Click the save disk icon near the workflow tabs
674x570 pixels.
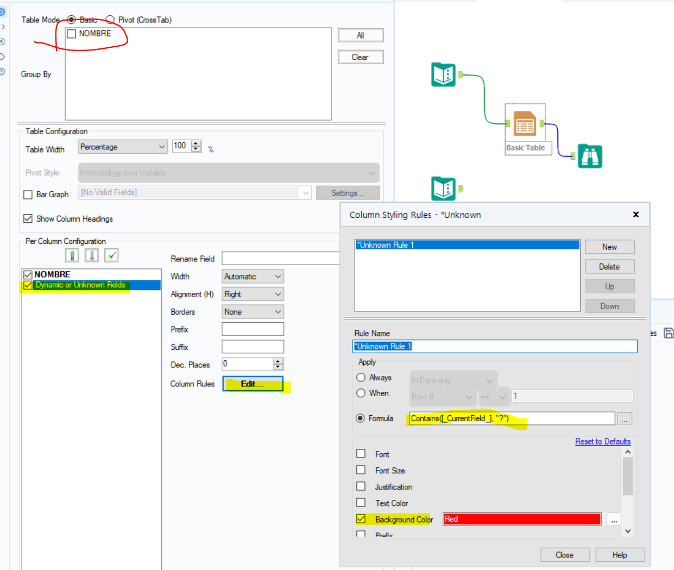coord(669,332)
